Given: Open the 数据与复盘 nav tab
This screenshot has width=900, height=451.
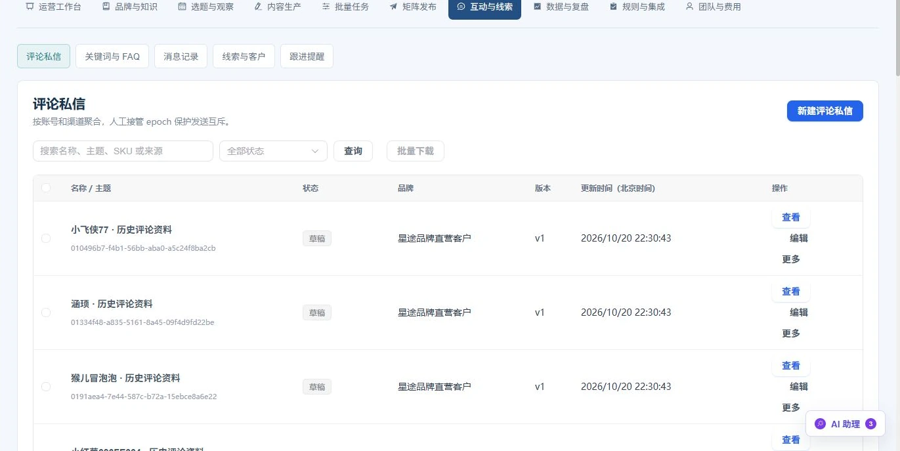Looking at the screenshot, I should 561,7.
